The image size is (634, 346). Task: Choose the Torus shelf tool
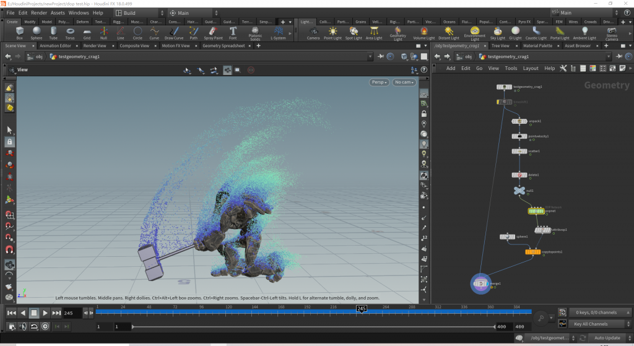(70, 33)
